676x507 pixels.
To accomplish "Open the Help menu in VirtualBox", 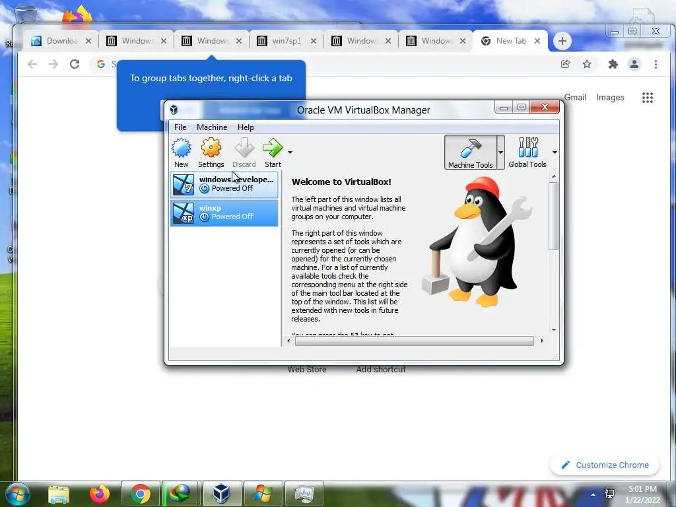I will 246,127.
